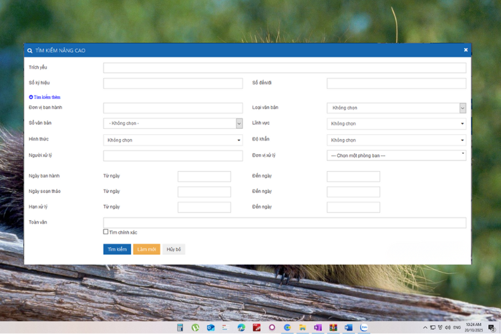Open the purple circle app in taskbar
Image resolution: width=501 pixels, height=334 pixels.
pyautogui.click(x=272, y=327)
